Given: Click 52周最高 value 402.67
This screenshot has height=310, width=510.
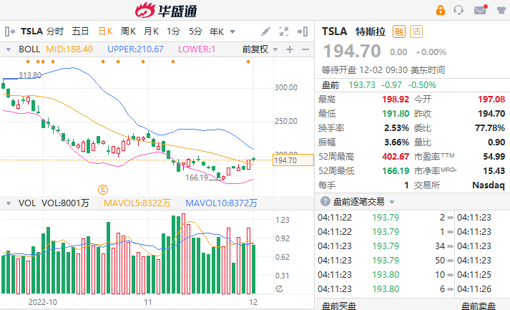Looking at the screenshot, I should click(396, 156).
